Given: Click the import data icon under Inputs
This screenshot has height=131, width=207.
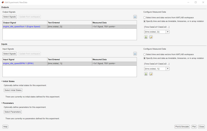Looking at the screenshot, I should point(146,74).
